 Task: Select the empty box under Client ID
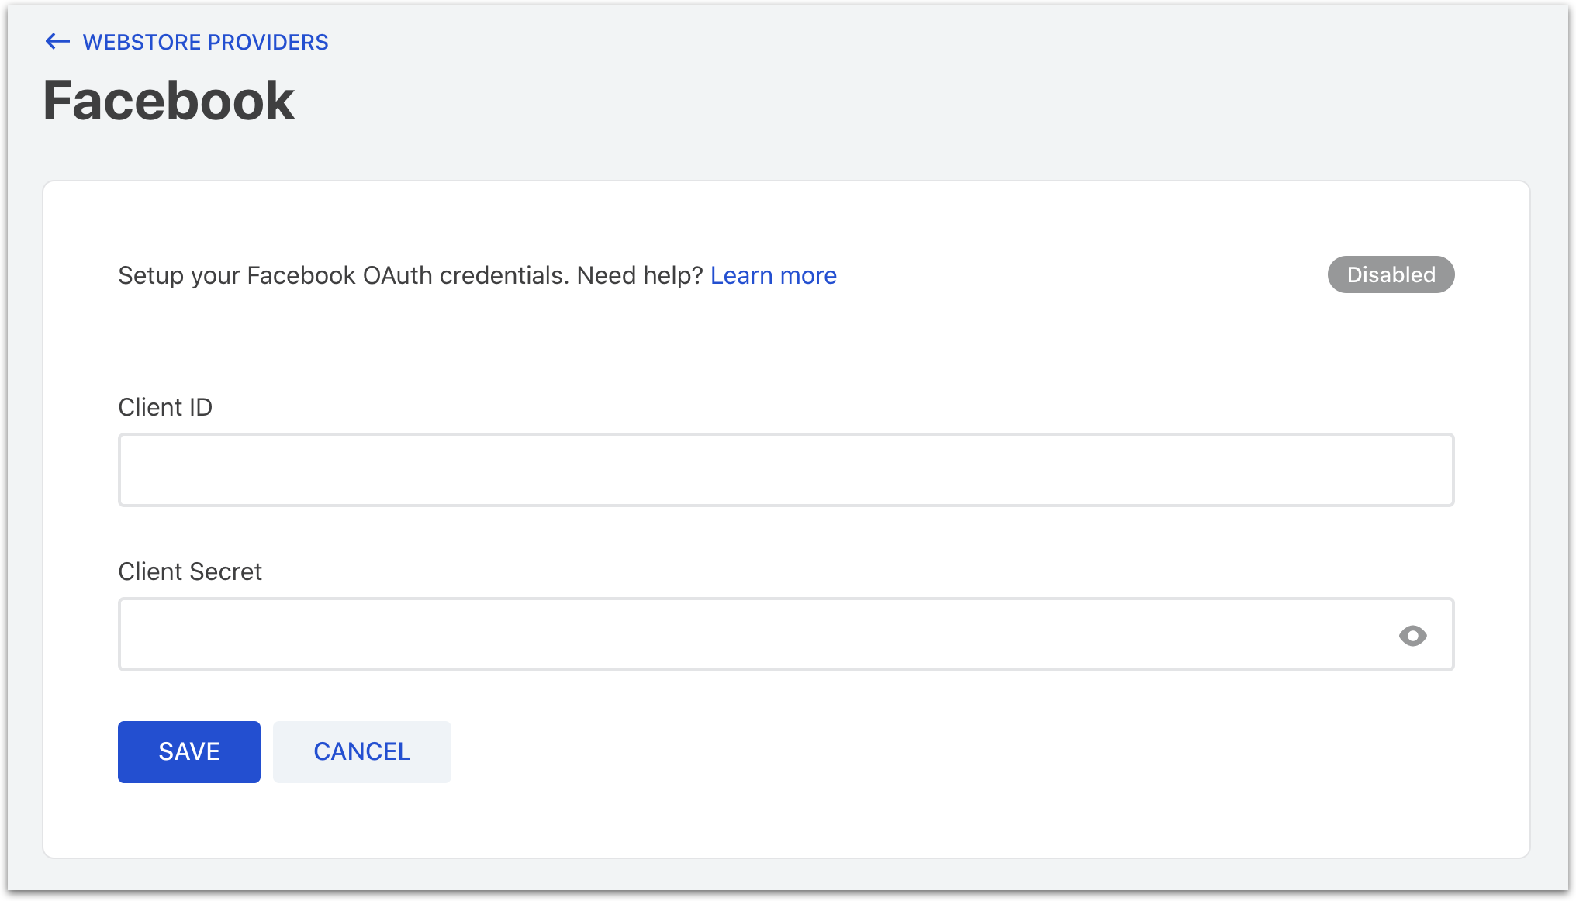point(786,470)
